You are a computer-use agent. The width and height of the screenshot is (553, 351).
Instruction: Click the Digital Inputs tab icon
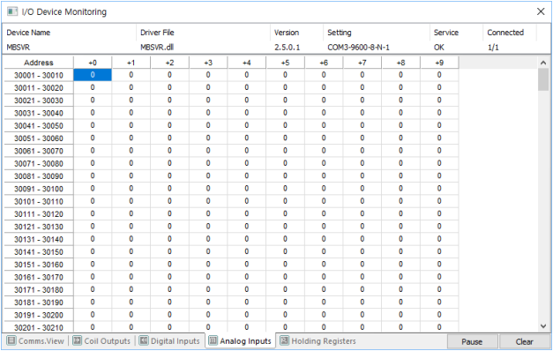coord(144,340)
